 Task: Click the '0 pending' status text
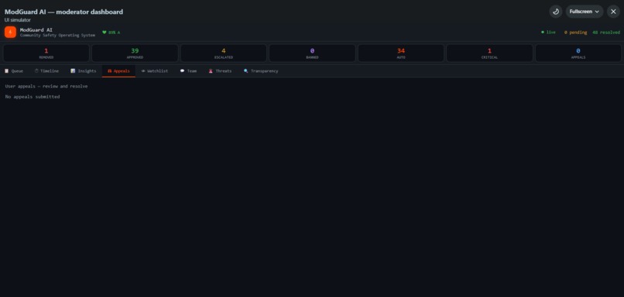tap(575, 32)
